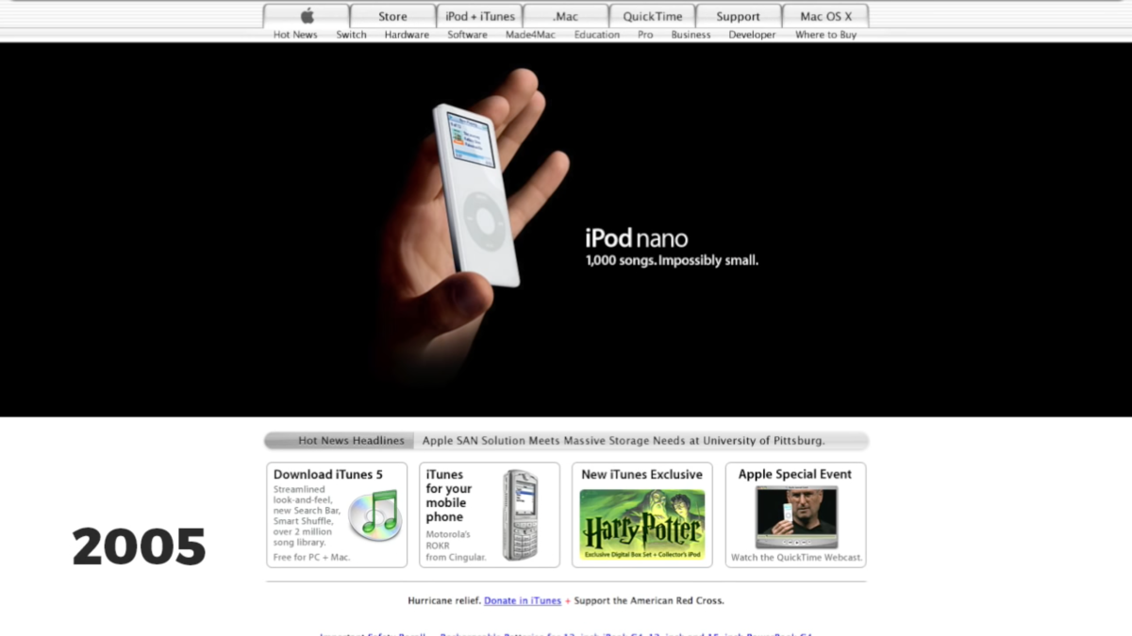Go to the Support tab
This screenshot has width=1132, height=636.
pyautogui.click(x=739, y=16)
